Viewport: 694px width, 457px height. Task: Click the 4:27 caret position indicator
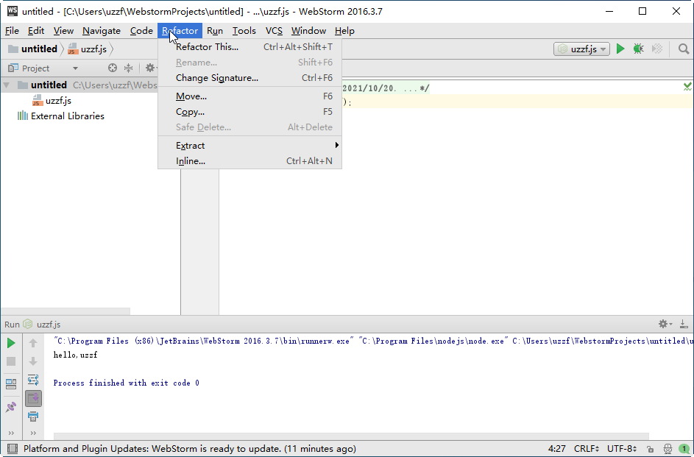(557, 449)
